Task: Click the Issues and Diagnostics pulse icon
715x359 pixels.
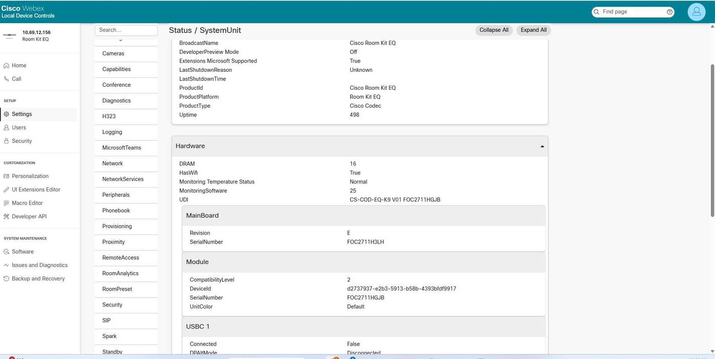Action: 6,265
